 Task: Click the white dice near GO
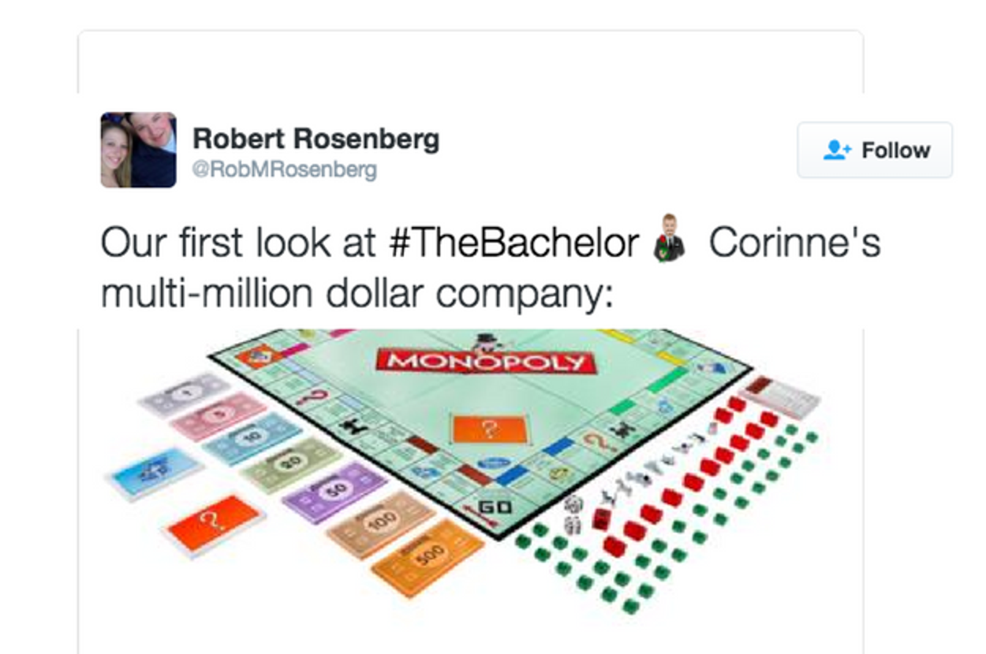[573, 513]
